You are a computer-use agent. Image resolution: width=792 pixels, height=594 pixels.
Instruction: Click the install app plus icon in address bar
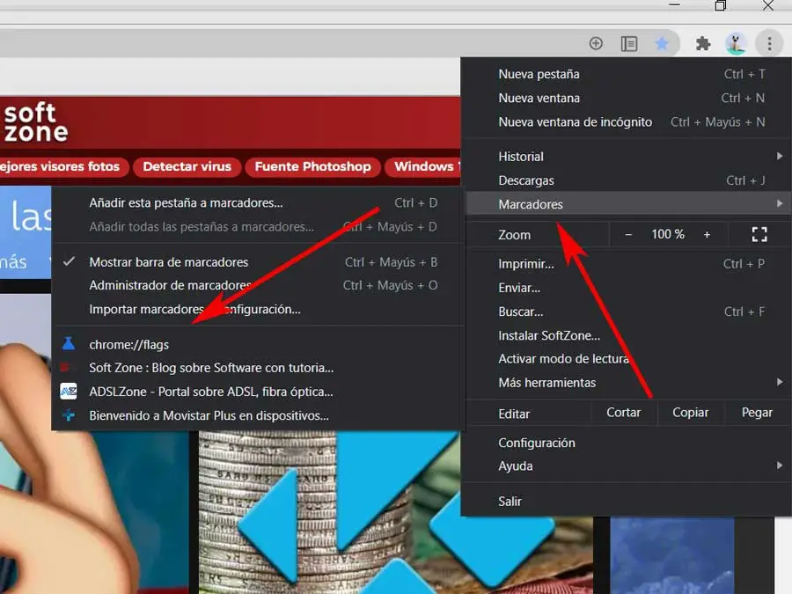tap(596, 43)
